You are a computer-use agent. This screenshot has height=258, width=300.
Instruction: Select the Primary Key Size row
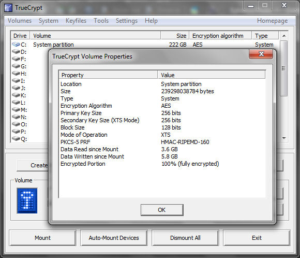[162, 113]
